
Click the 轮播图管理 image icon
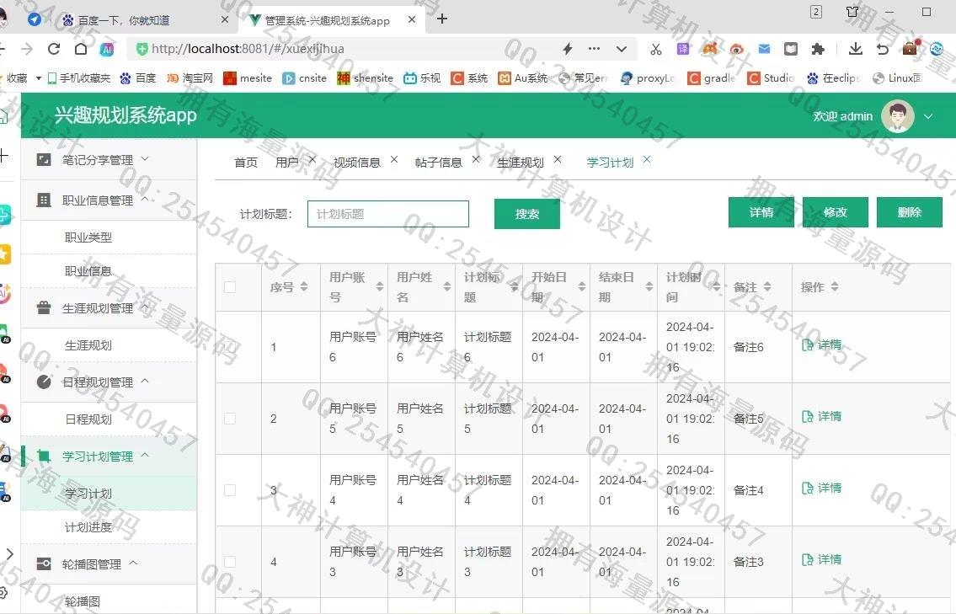(x=43, y=564)
